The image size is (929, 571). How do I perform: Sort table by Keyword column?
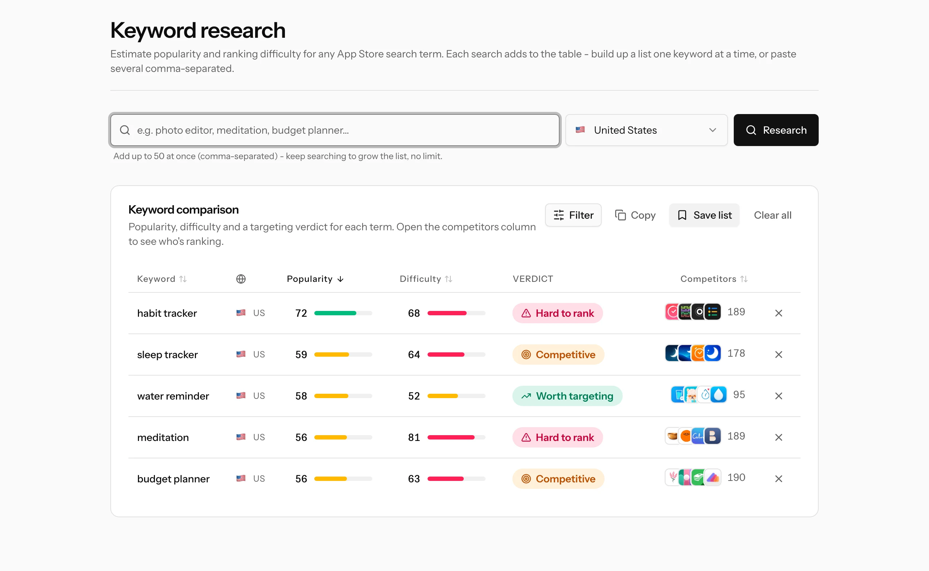[162, 279]
